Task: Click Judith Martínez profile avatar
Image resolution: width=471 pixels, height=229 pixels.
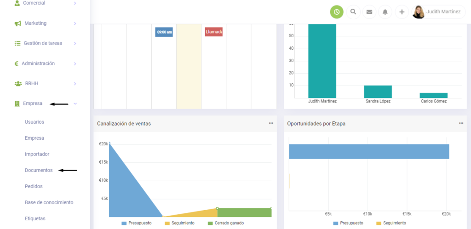Action: [419, 12]
